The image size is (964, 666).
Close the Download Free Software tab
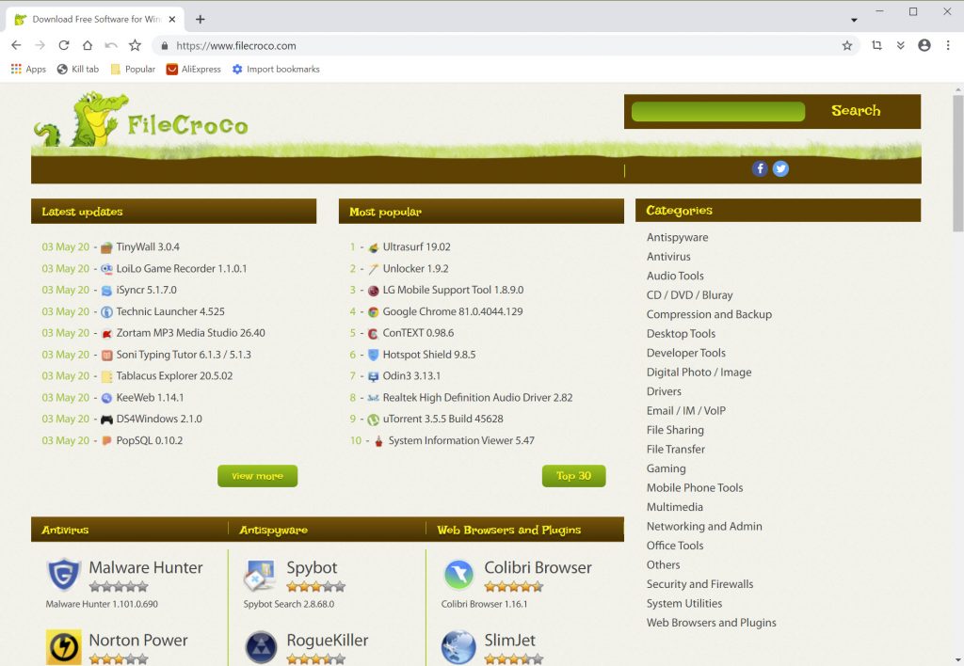point(172,19)
